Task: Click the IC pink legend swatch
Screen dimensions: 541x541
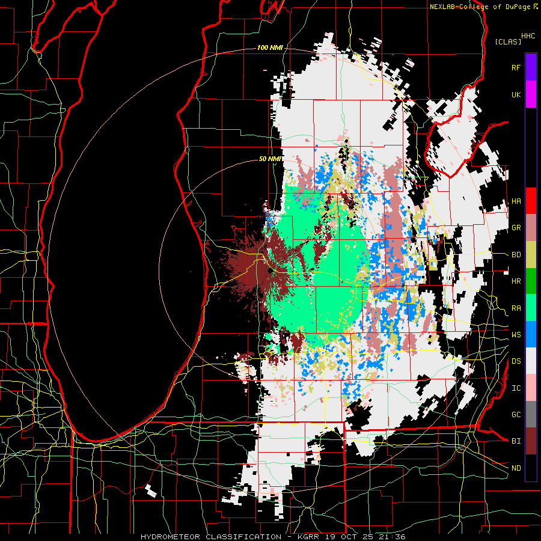Action: (531, 388)
